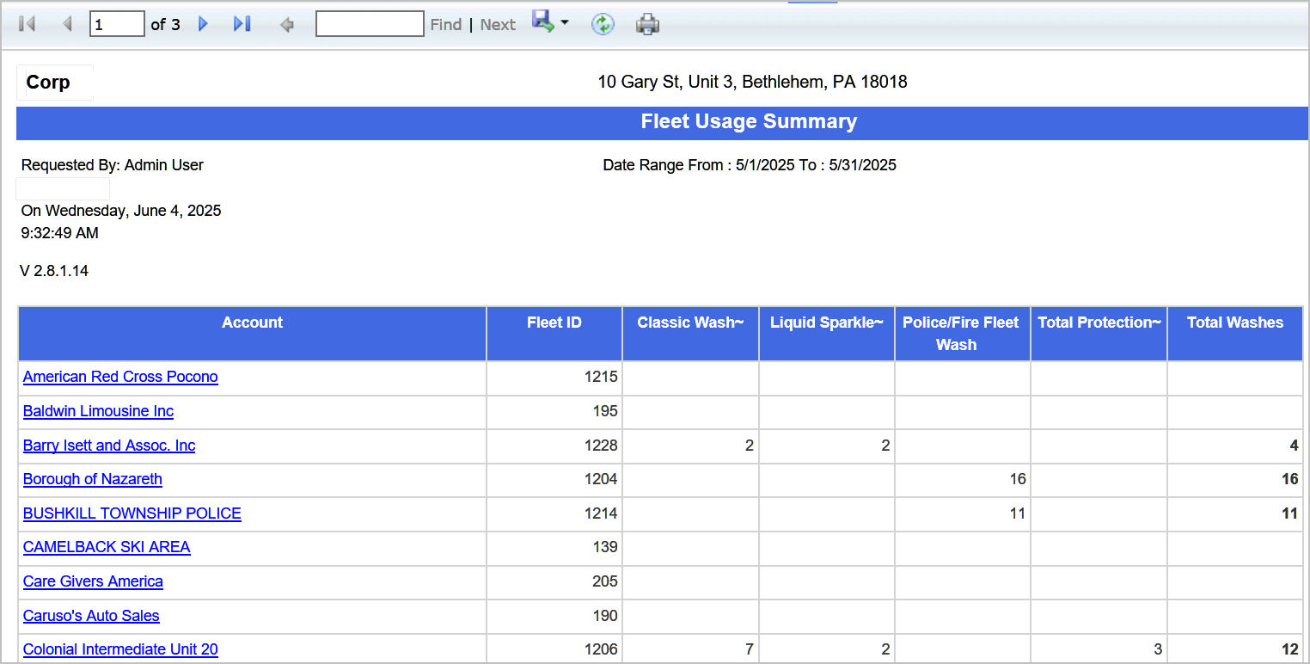The image size is (1310, 664).
Task: Click Fleet ID value 190
Action: click(605, 616)
